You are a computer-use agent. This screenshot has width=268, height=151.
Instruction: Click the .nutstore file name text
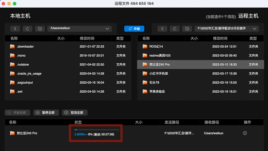tap(23, 64)
